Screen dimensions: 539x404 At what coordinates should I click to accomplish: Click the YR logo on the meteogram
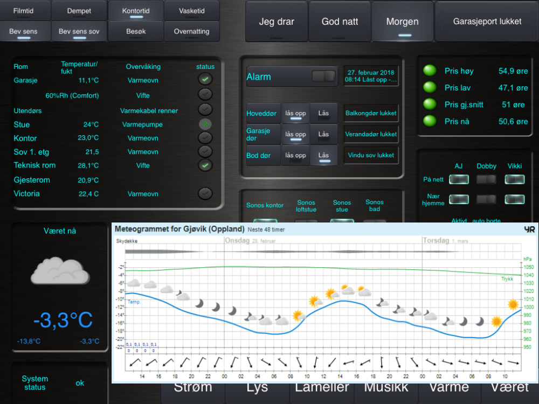[529, 229]
